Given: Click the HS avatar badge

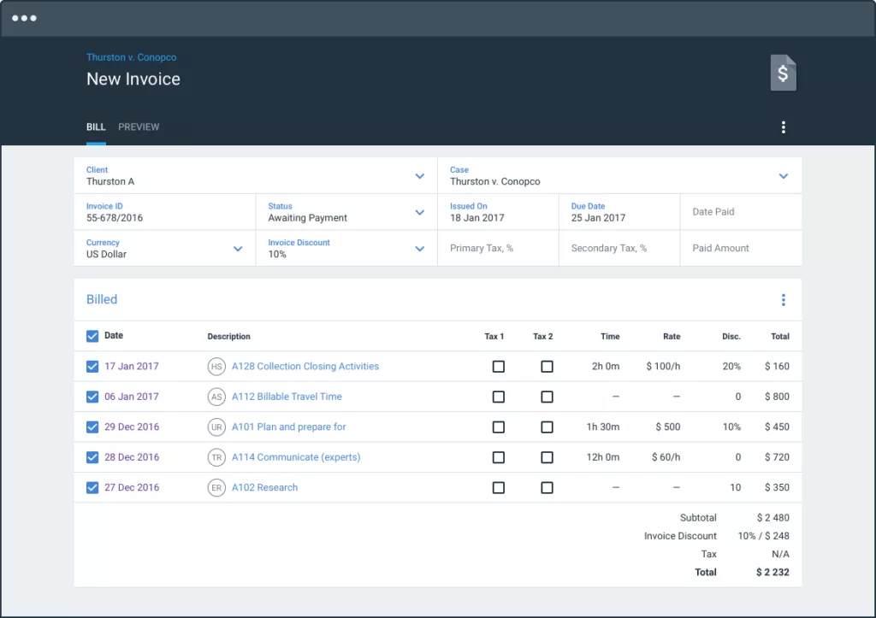Looking at the screenshot, I should click(216, 366).
